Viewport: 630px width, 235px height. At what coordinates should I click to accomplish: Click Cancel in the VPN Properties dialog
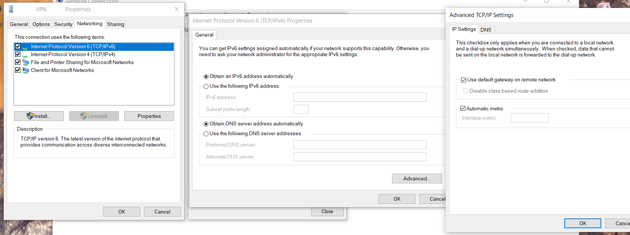pyautogui.click(x=162, y=212)
